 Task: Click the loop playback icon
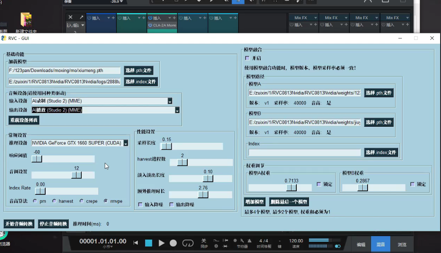pos(187,243)
